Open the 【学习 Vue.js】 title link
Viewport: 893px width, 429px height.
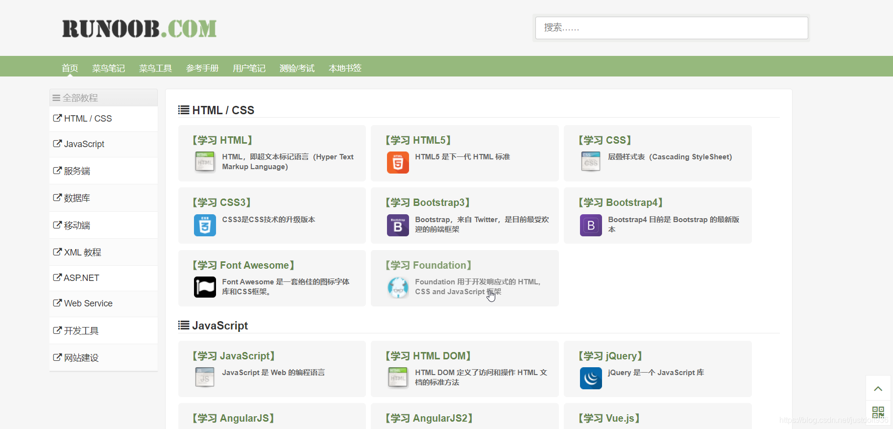(609, 418)
